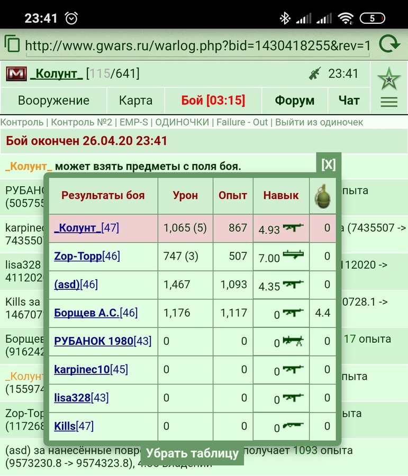
Task: Tap the green star icon
Action: [389, 79]
